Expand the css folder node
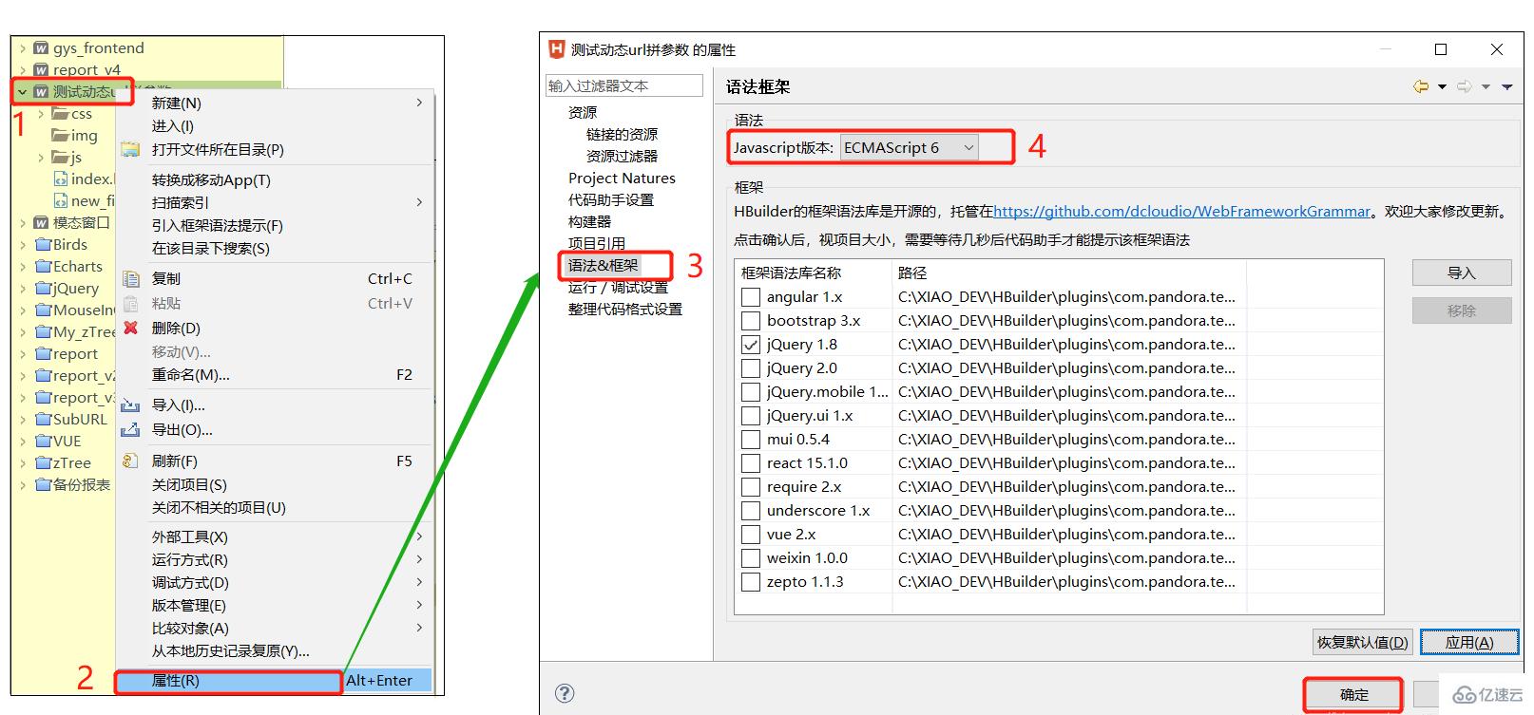Screen dimensions: 1534x715 [x=41, y=114]
